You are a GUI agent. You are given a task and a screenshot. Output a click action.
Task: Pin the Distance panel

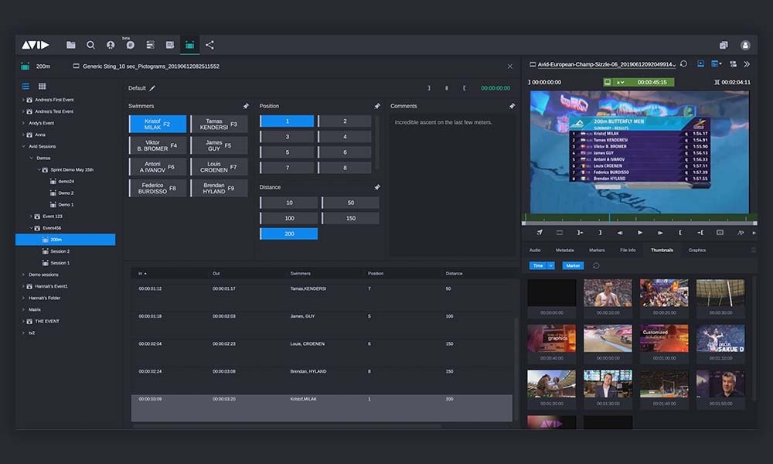[x=377, y=187]
